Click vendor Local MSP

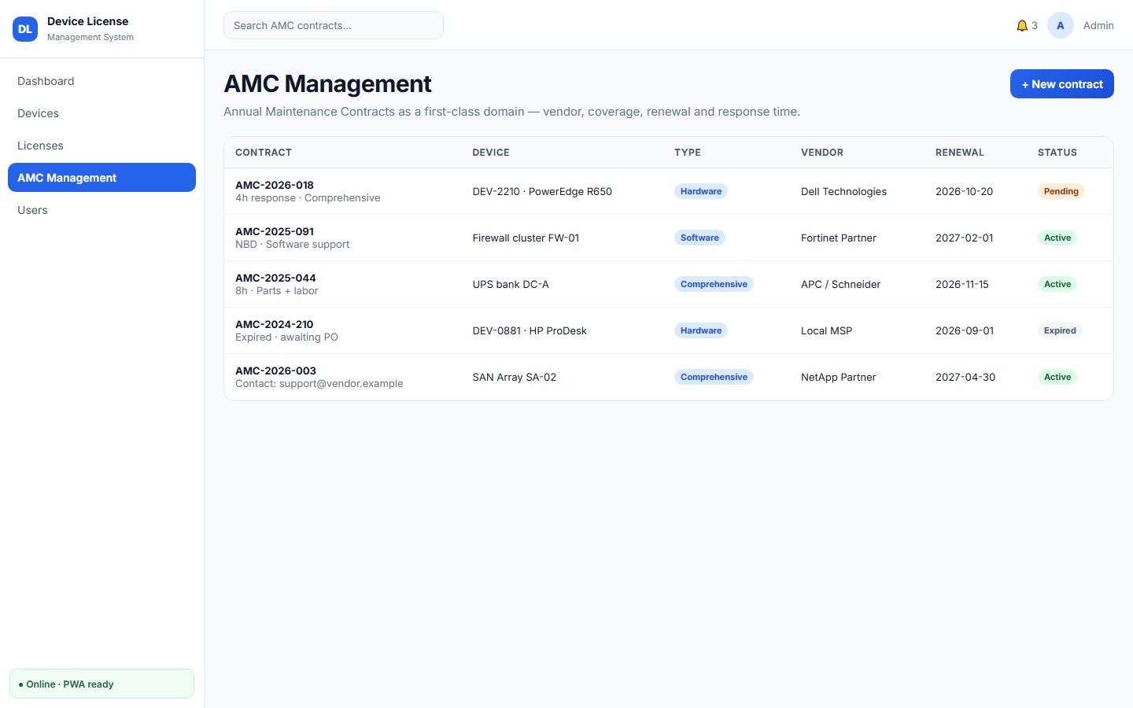click(x=826, y=330)
